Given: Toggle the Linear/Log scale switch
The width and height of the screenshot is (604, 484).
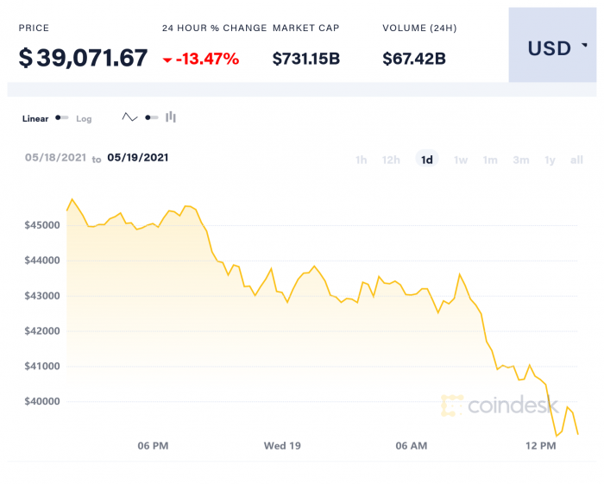Looking at the screenshot, I should (x=62, y=118).
